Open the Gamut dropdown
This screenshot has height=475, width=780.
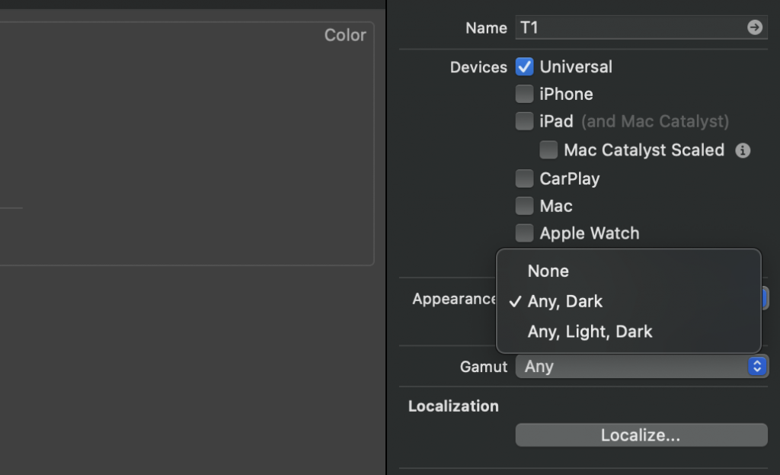(x=641, y=367)
